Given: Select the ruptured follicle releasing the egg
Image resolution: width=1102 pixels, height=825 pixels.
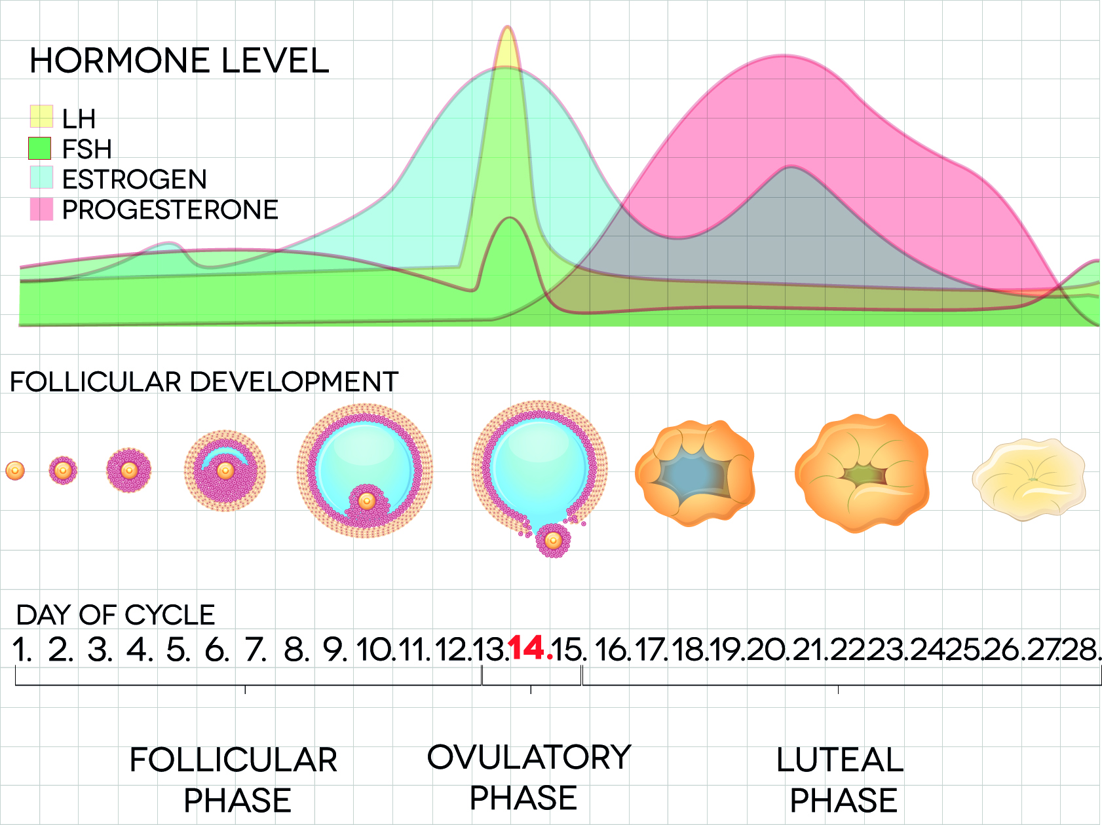Looking at the screenshot, I should pos(539,466).
